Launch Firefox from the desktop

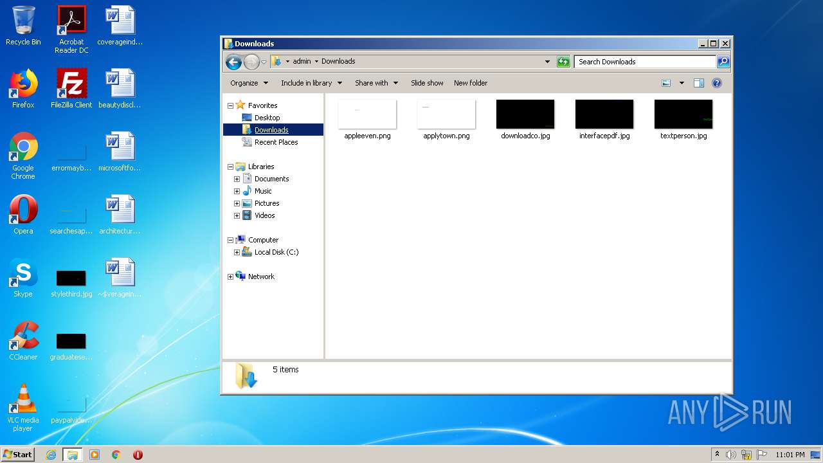pyautogui.click(x=23, y=89)
